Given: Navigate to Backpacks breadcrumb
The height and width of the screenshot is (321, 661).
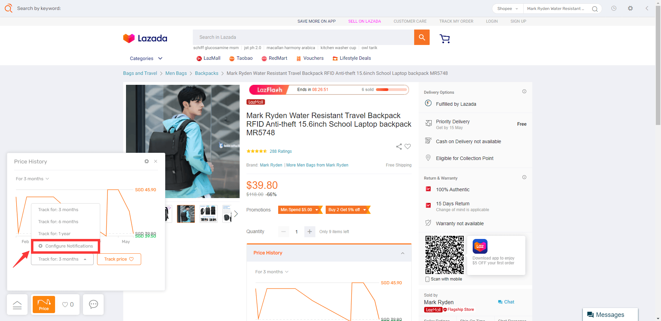Looking at the screenshot, I should pos(207,73).
